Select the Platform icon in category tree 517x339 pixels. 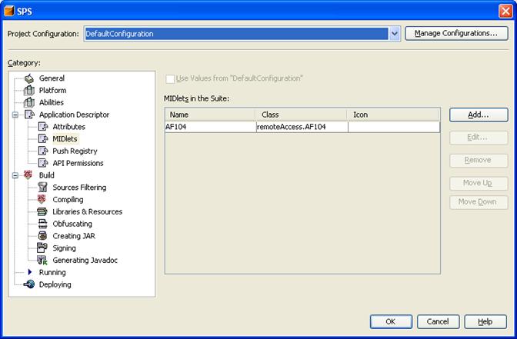[29, 91]
